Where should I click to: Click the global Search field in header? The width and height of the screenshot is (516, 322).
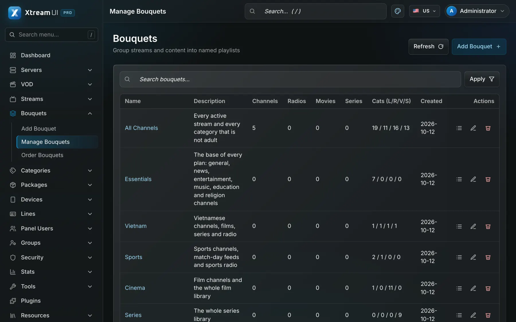[315, 11]
